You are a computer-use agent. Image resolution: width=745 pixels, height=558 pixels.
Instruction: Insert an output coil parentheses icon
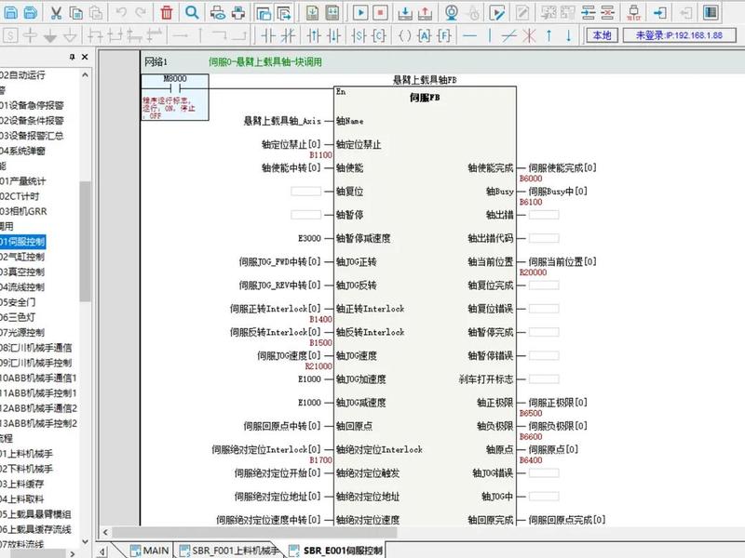tap(404, 35)
